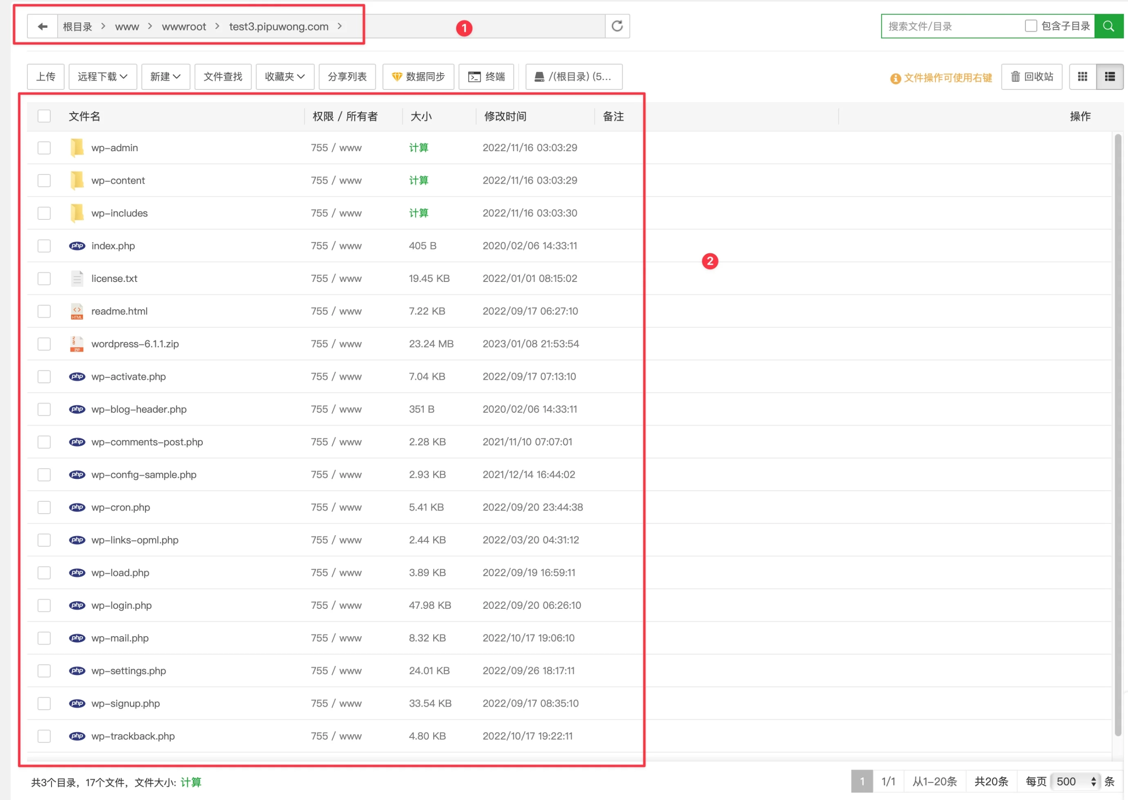Click page 1 in the pagination

pos(862,781)
